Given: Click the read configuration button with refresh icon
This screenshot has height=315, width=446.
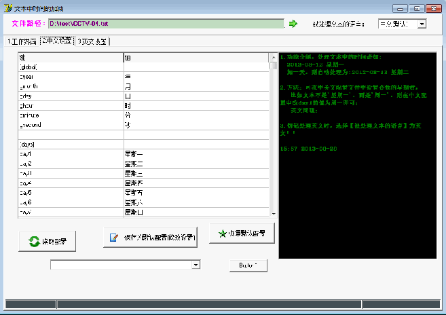Looking at the screenshot, I should pyautogui.click(x=48, y=241).
